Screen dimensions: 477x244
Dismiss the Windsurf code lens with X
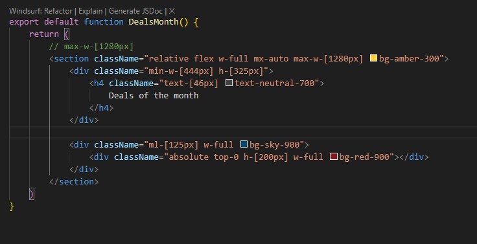pos(172,11)
